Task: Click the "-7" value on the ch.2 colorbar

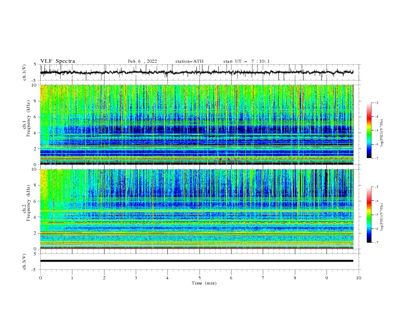Action: pos(376,243)
